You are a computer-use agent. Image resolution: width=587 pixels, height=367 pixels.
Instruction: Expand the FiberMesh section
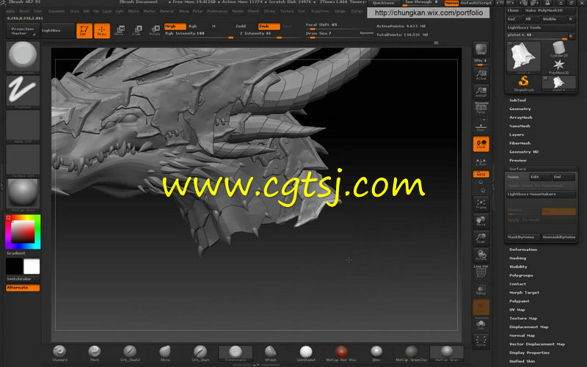pyautogui.click(x=520, y=143)
